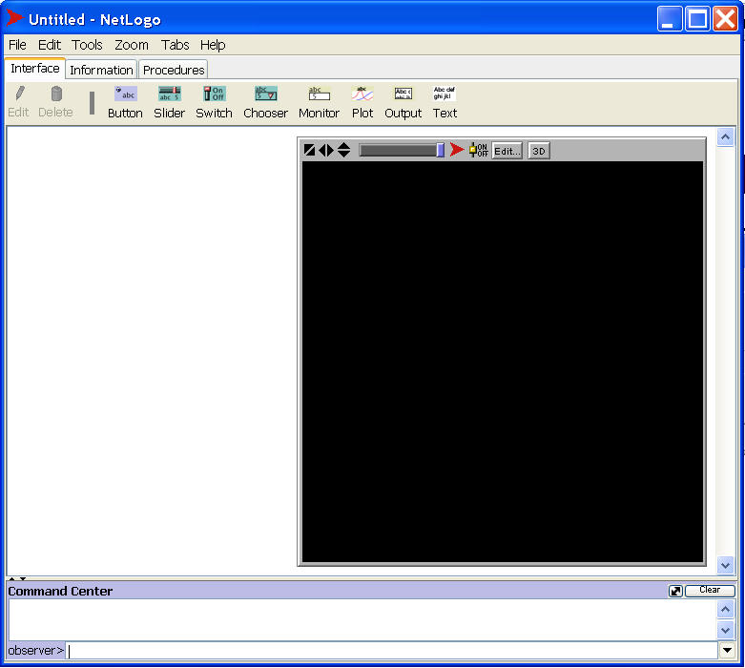Open the Tabs menu
The width and height of the screenshot is (745, 668).
[175, 45]
